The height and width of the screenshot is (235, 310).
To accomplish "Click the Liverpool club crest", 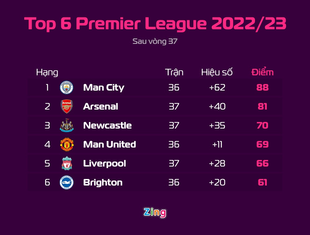I will pyautogui.click(x=67, y=164).
